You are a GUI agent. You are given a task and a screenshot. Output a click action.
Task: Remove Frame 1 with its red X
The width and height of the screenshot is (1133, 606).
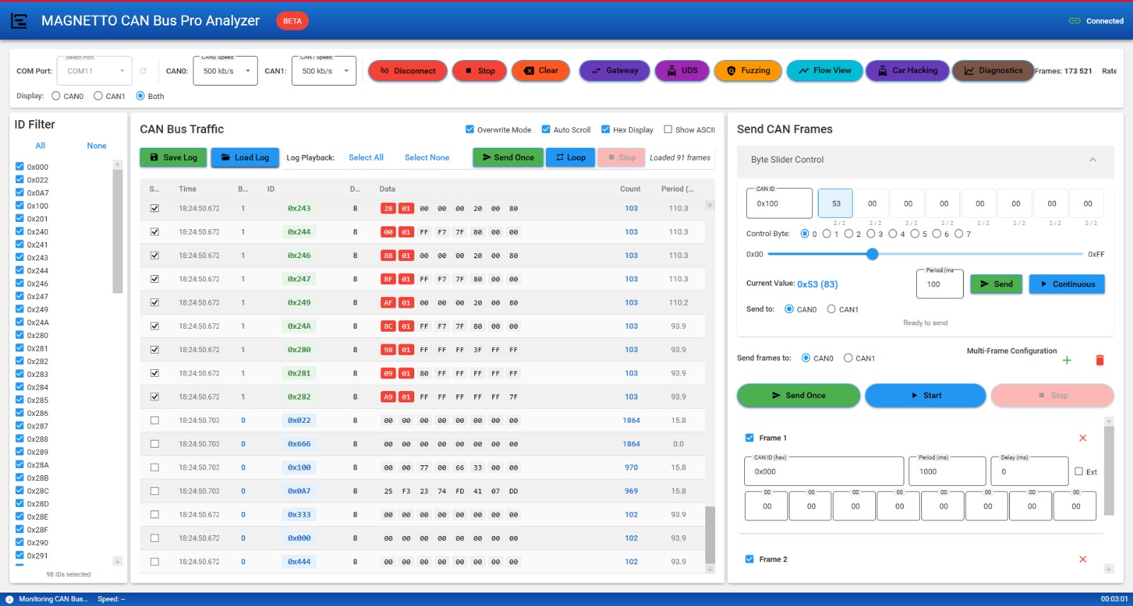[1082, 438]
